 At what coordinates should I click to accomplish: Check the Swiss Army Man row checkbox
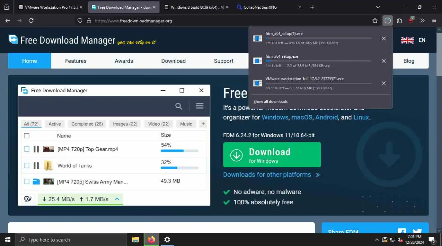coord(27,182)
